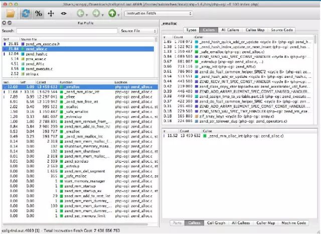This screenshot has height=234, width=321.
Task: Open back history dropdown arrow
Action: point(87,15)
